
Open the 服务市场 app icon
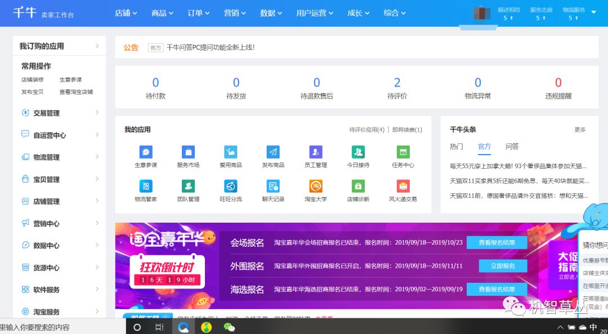click(188, 152)
